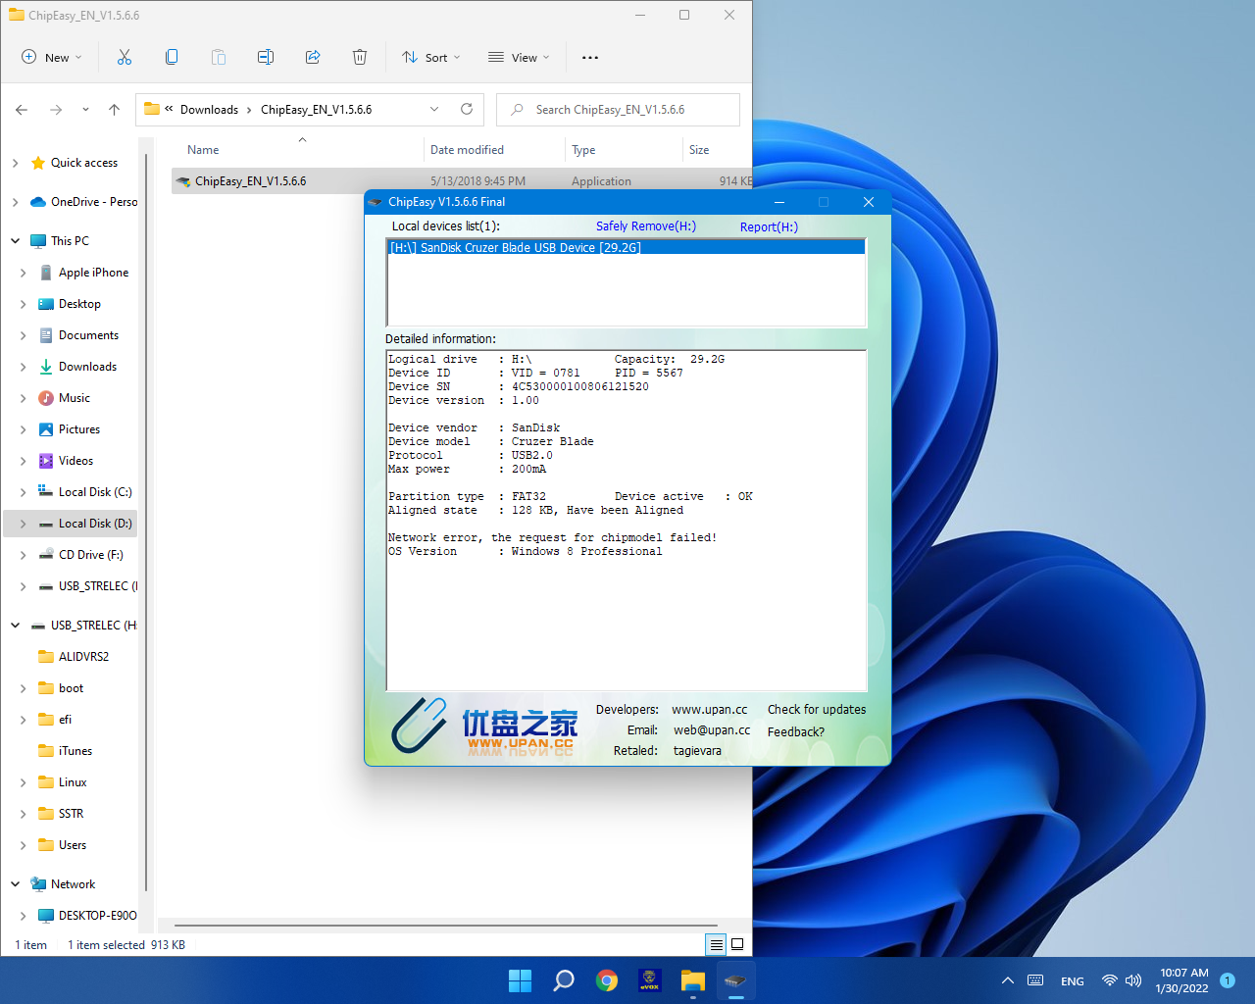
Task: Select the Music folder in sidebar
Action: coord(75,398)
